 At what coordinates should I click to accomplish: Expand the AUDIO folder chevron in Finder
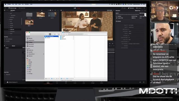(73, 36)
